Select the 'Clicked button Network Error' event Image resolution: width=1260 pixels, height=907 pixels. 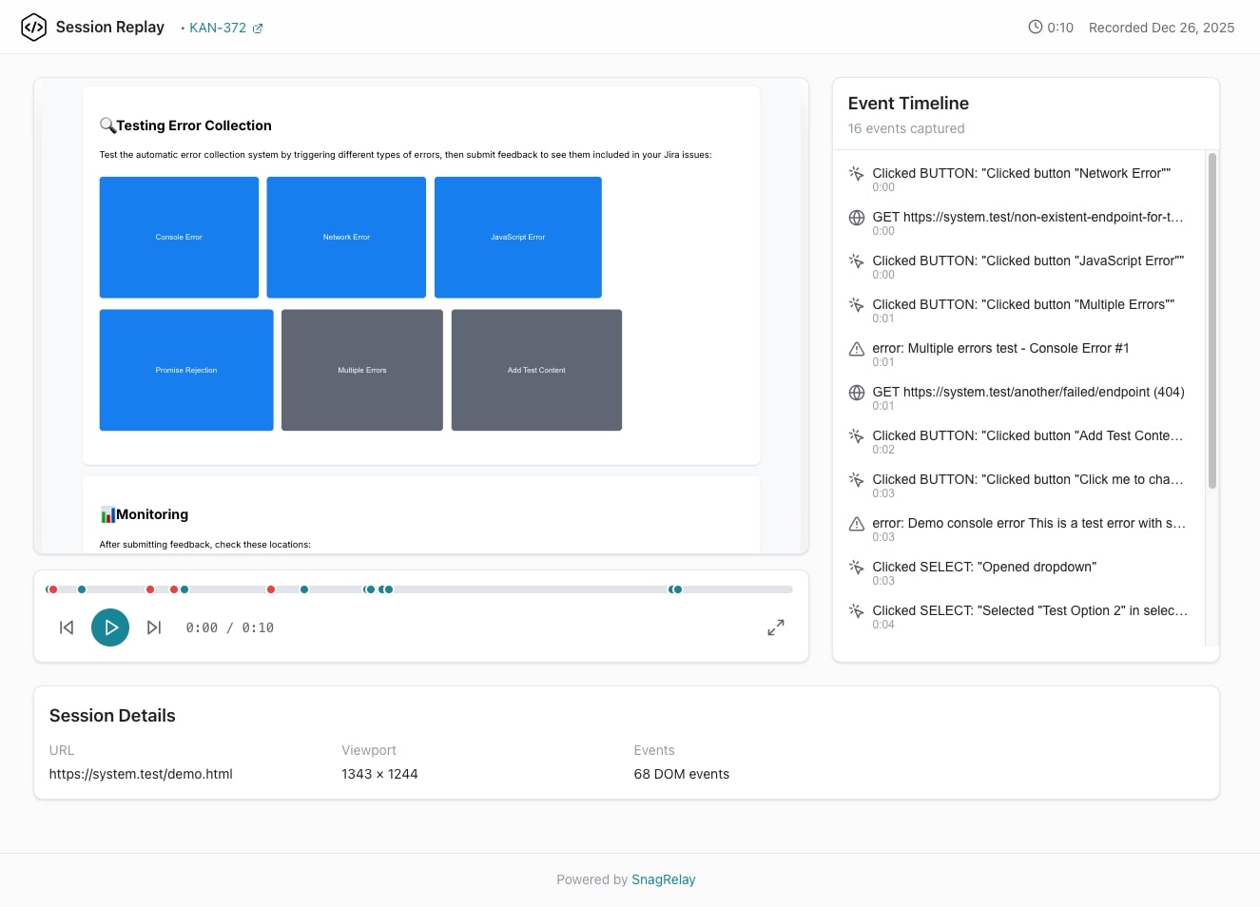1020,174
